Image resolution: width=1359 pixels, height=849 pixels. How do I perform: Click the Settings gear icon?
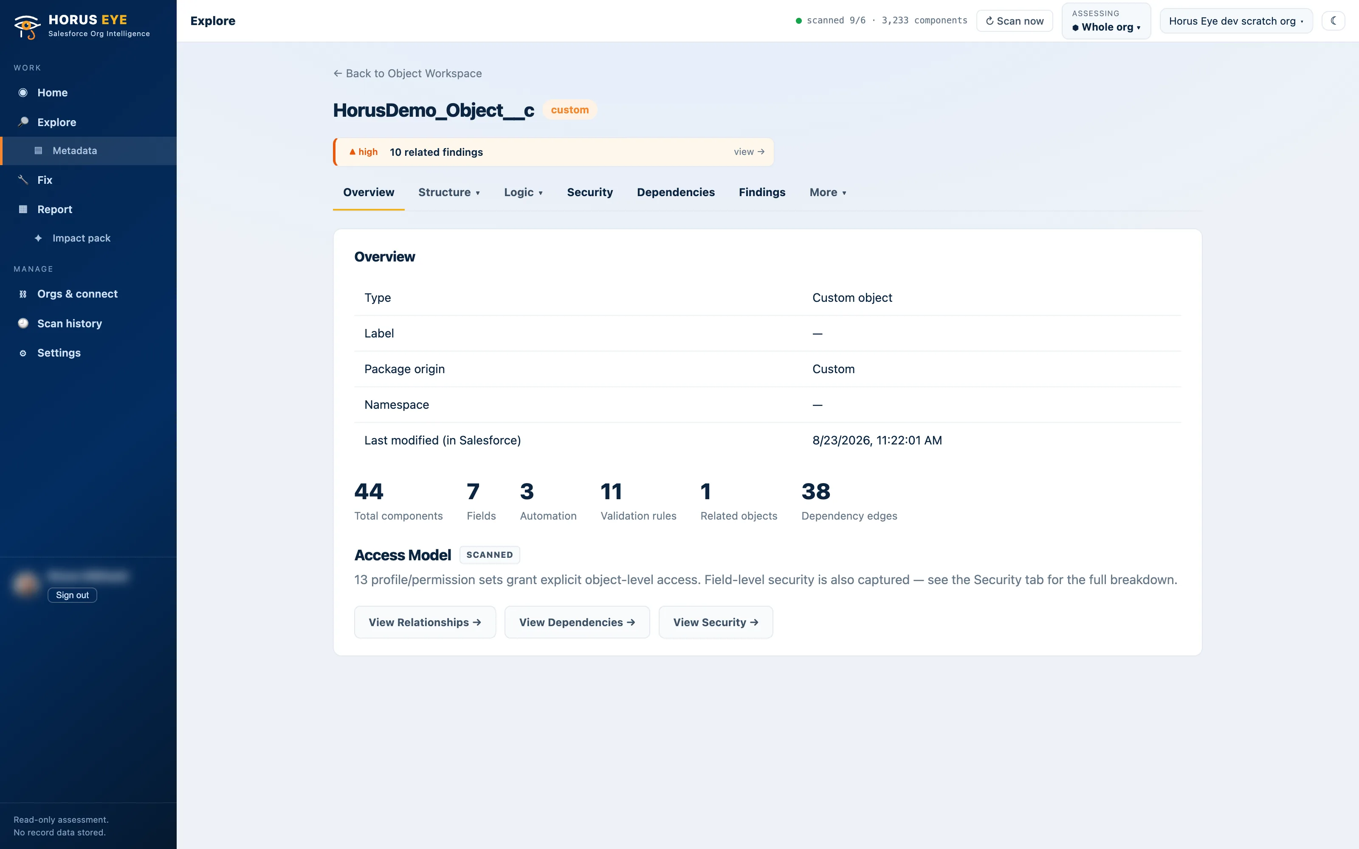(x=23, y=353)
